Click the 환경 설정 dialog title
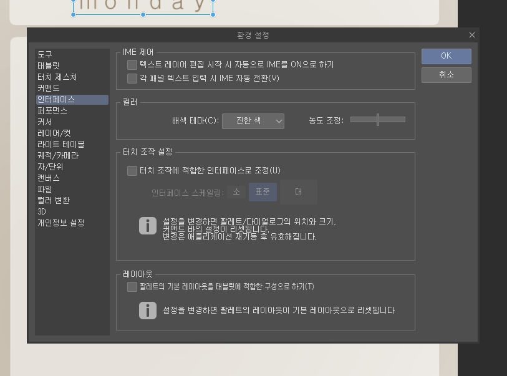This screenshot has height=376, width=507. (253, 35)
